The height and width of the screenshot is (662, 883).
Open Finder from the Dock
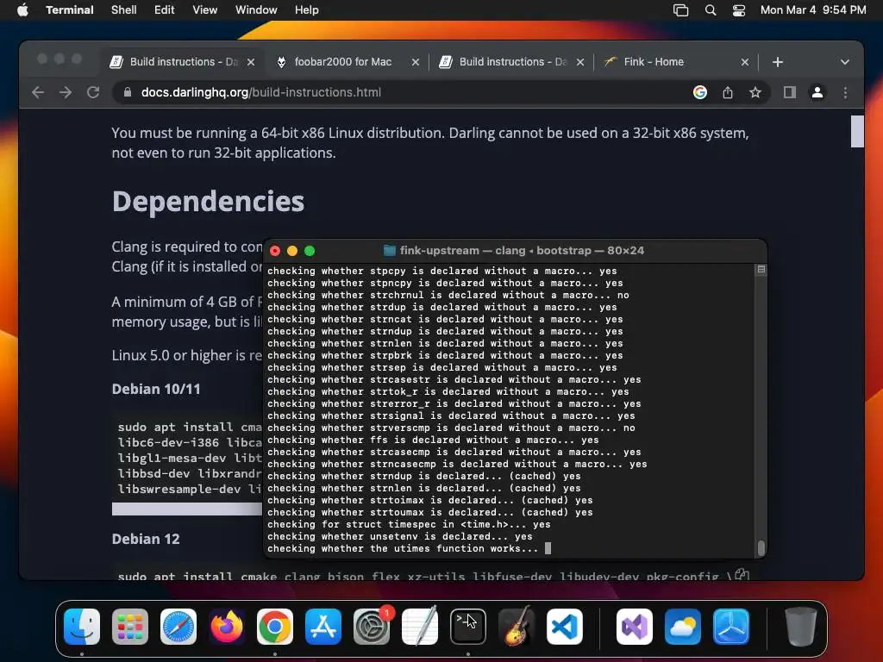tap(82, 627)
